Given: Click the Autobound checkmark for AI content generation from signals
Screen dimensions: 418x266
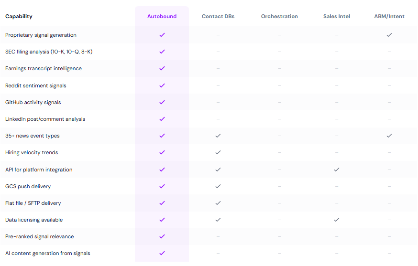Looking at the screenshot, I should tap(162, 254).
